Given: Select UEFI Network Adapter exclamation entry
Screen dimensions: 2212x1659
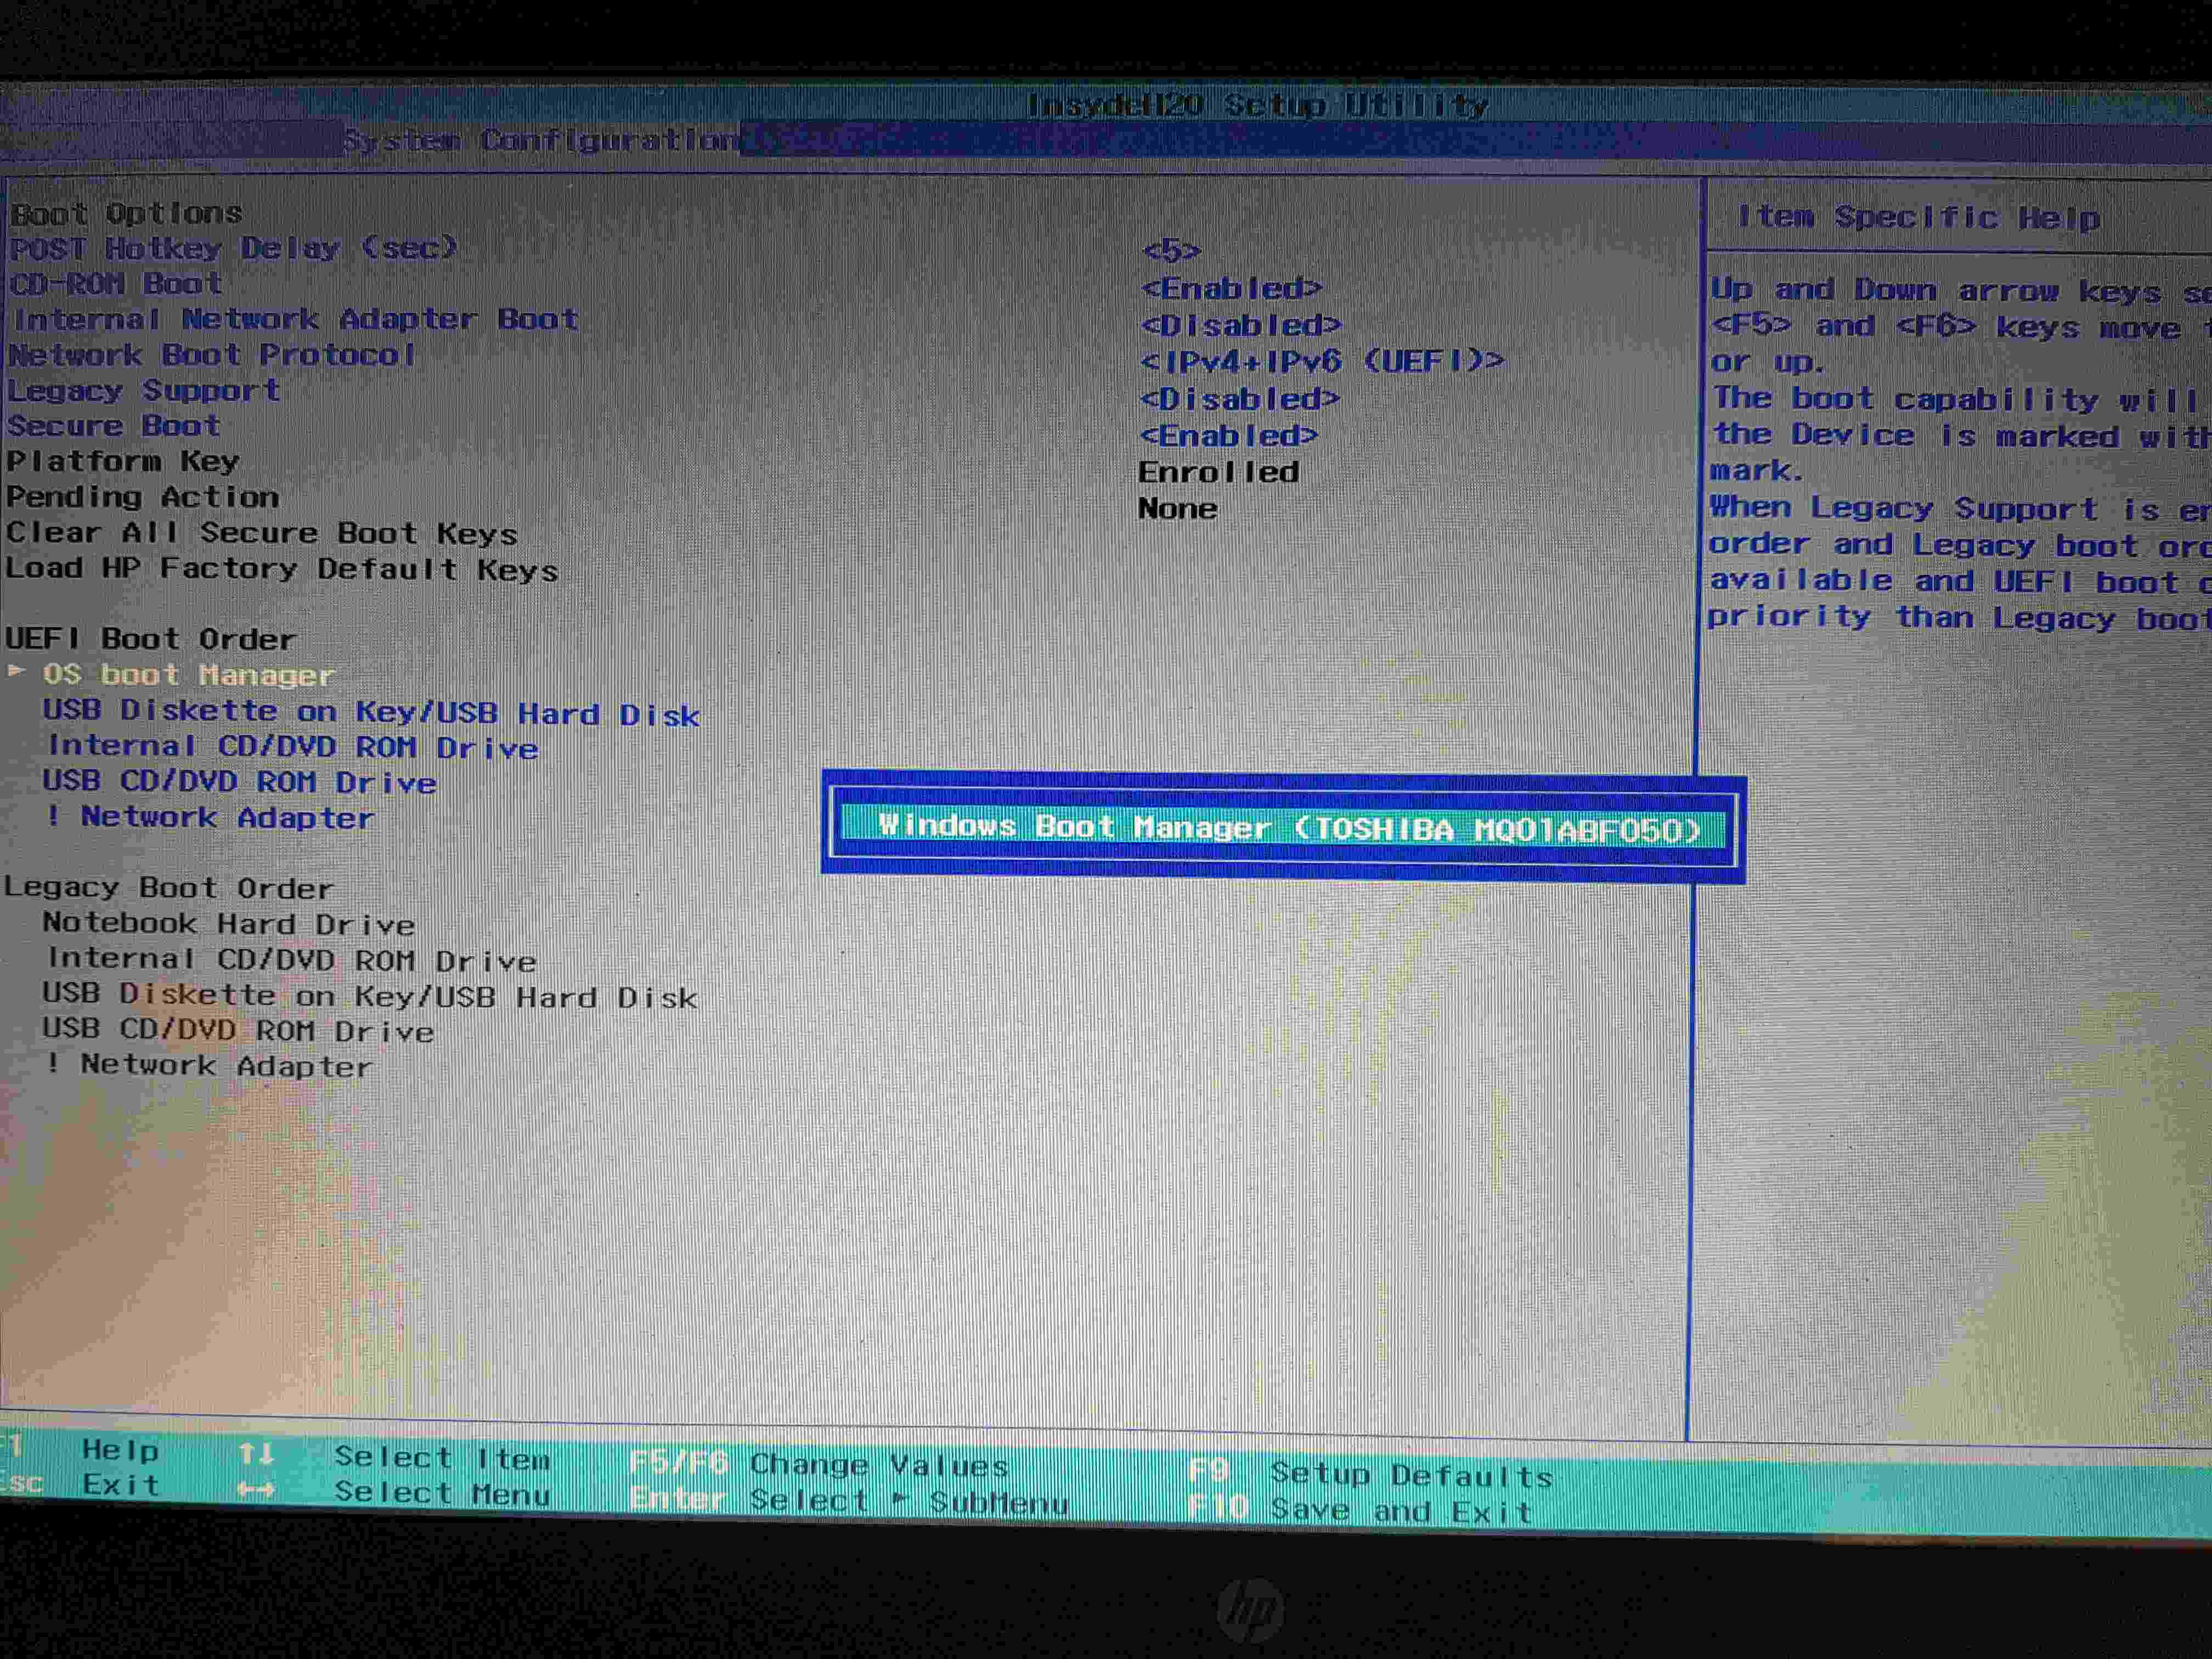Looking at the screenshot, I should 210,818.
